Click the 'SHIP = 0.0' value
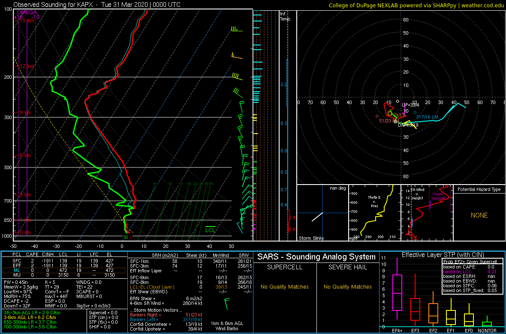506x334 pixels. click(100, 326)
